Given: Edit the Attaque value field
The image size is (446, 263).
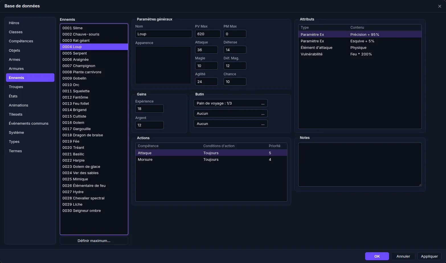Looking at the screenshot, I should (x=206, y=50).
